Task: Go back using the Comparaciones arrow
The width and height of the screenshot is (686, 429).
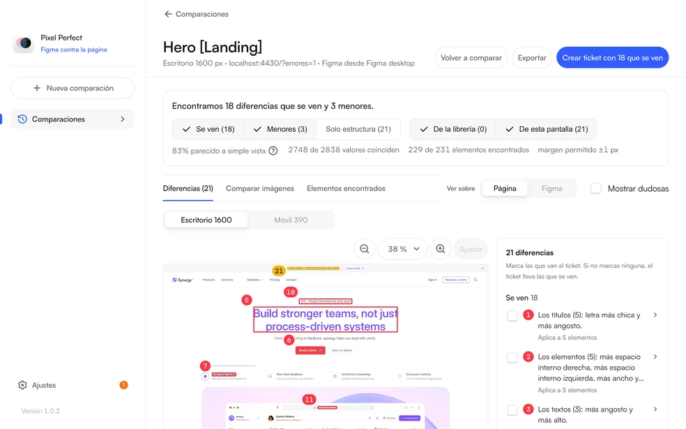Action: point(168,14)
